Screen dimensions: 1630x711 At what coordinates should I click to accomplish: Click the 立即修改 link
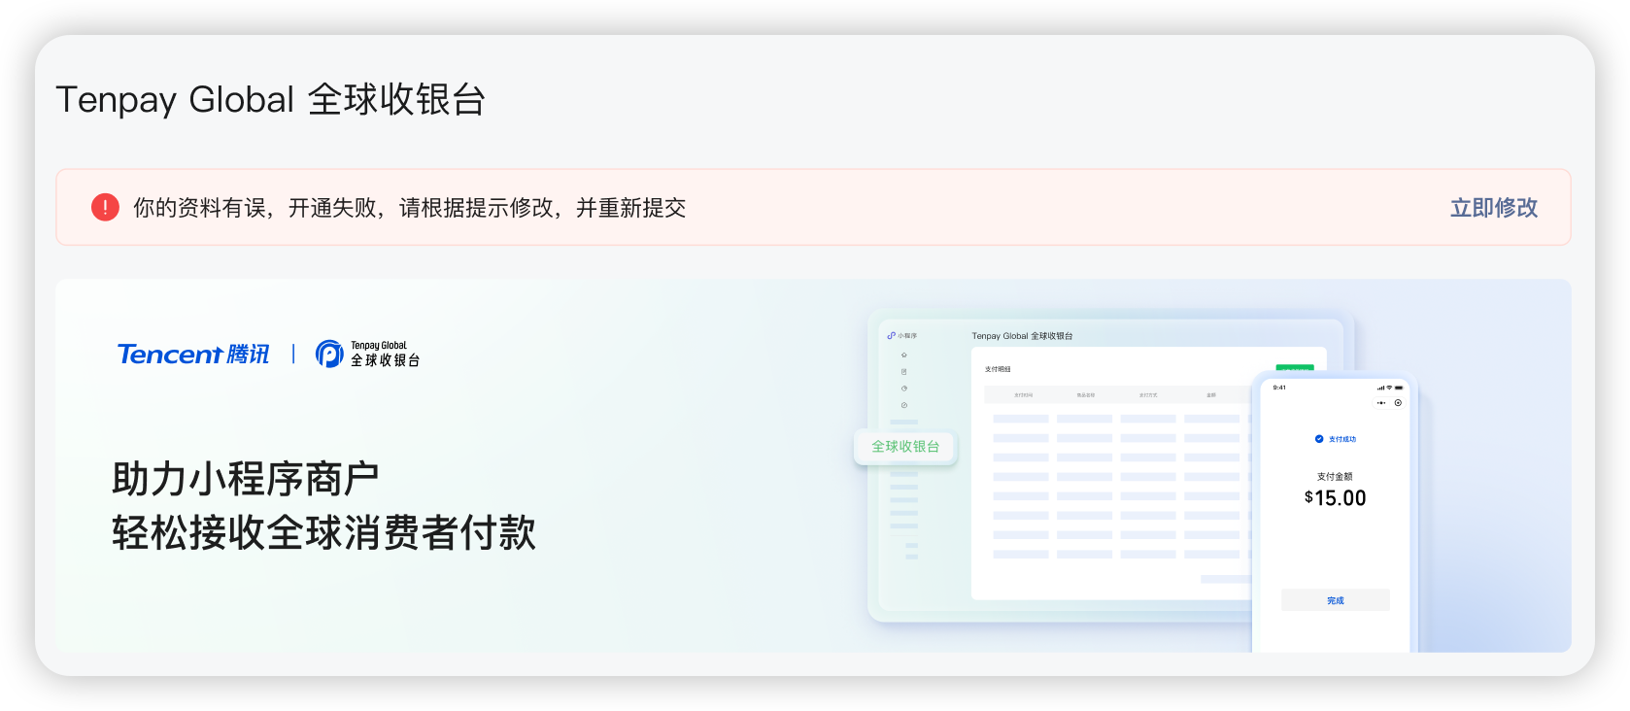click(1493, 208)
